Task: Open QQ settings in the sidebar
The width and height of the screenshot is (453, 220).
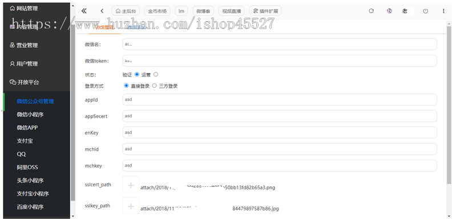Action: tap(21, 154)
